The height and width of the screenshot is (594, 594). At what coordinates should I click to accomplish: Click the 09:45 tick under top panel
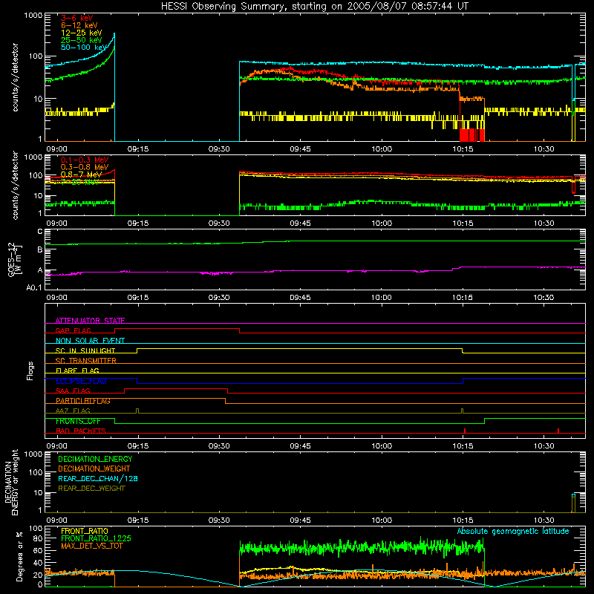(x=300, y=149)
